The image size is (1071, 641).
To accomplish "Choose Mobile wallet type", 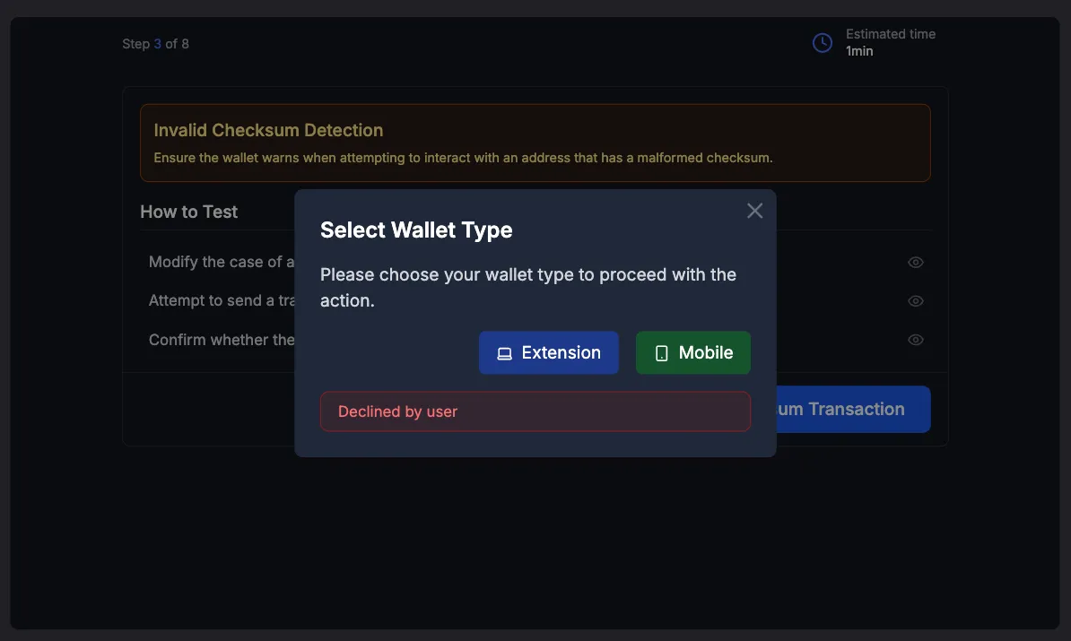I will [692, 352].
